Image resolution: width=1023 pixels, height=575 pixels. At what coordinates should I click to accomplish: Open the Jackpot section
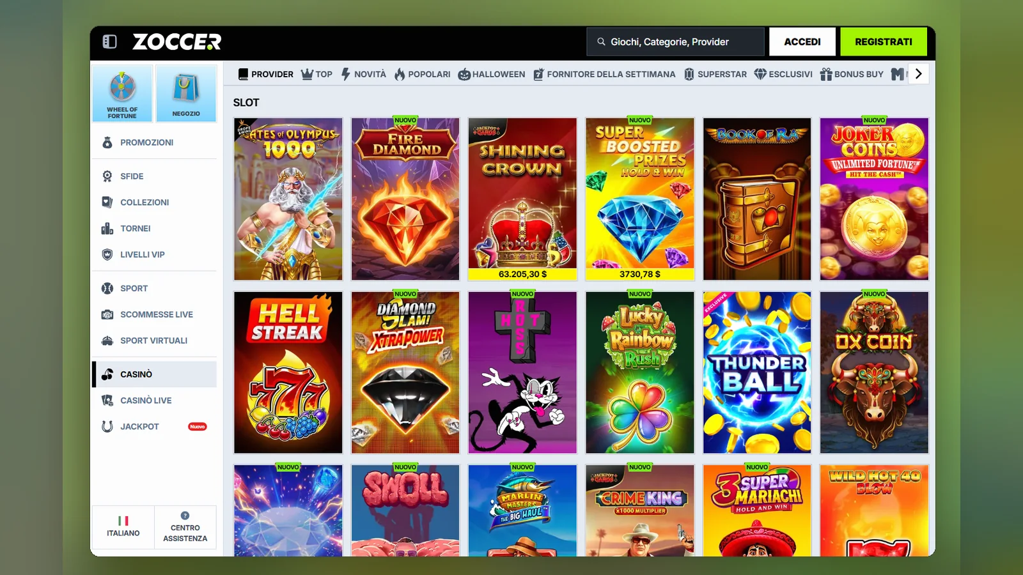(154, 427)
